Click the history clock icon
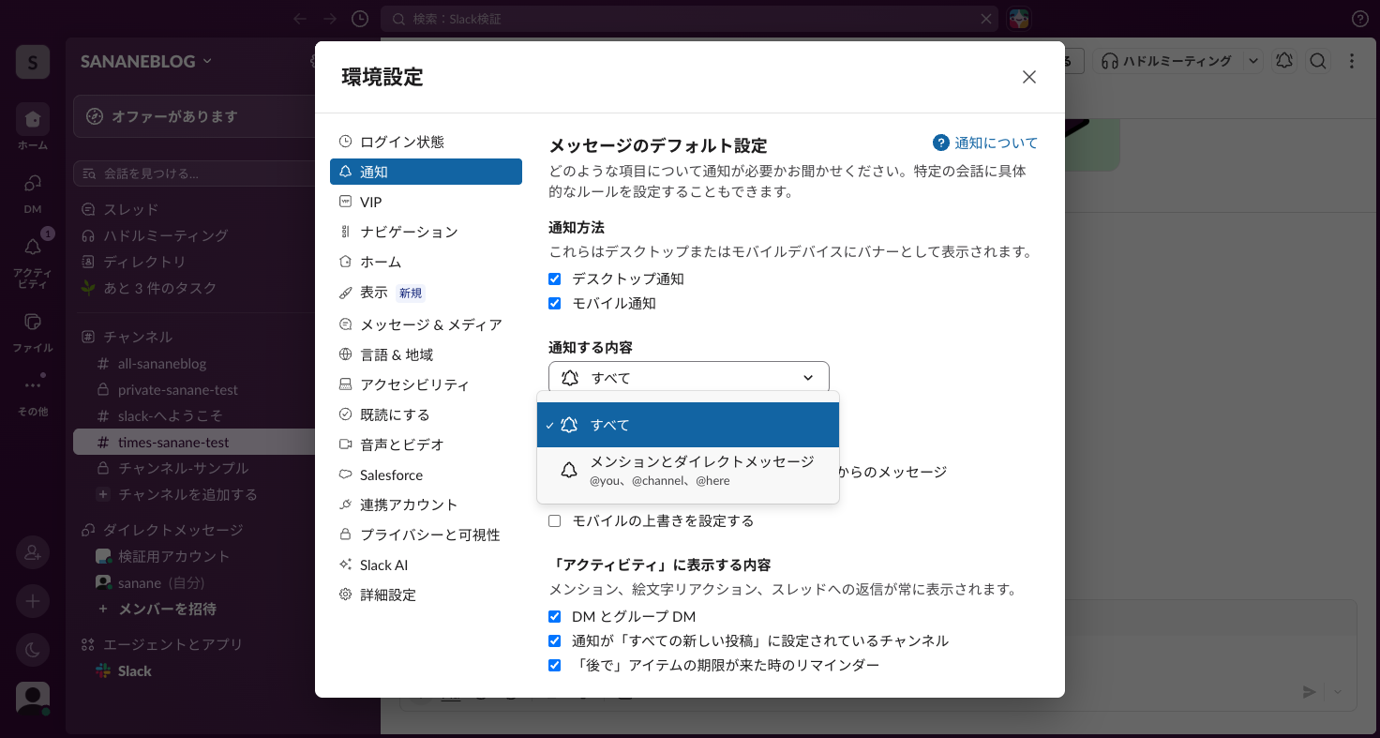This screenshot has height=738, width=1380. point(360,19)
